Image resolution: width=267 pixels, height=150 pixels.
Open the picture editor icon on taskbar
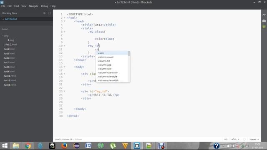149,146
